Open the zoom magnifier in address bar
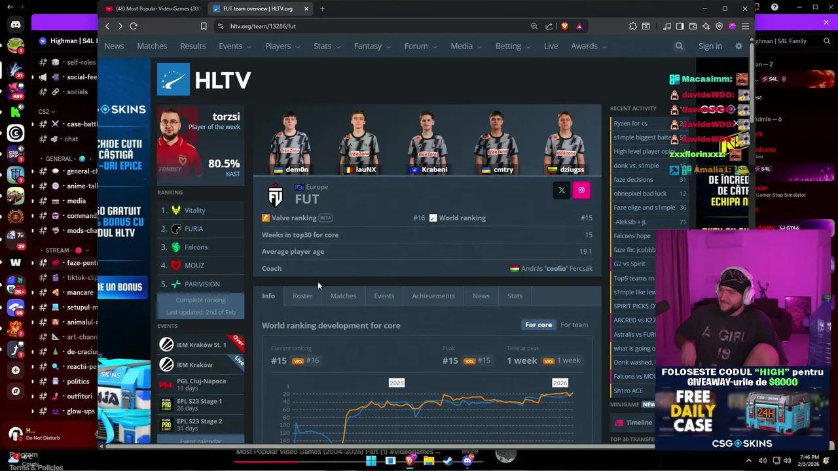The image size is (838, 471). (534, 26)
